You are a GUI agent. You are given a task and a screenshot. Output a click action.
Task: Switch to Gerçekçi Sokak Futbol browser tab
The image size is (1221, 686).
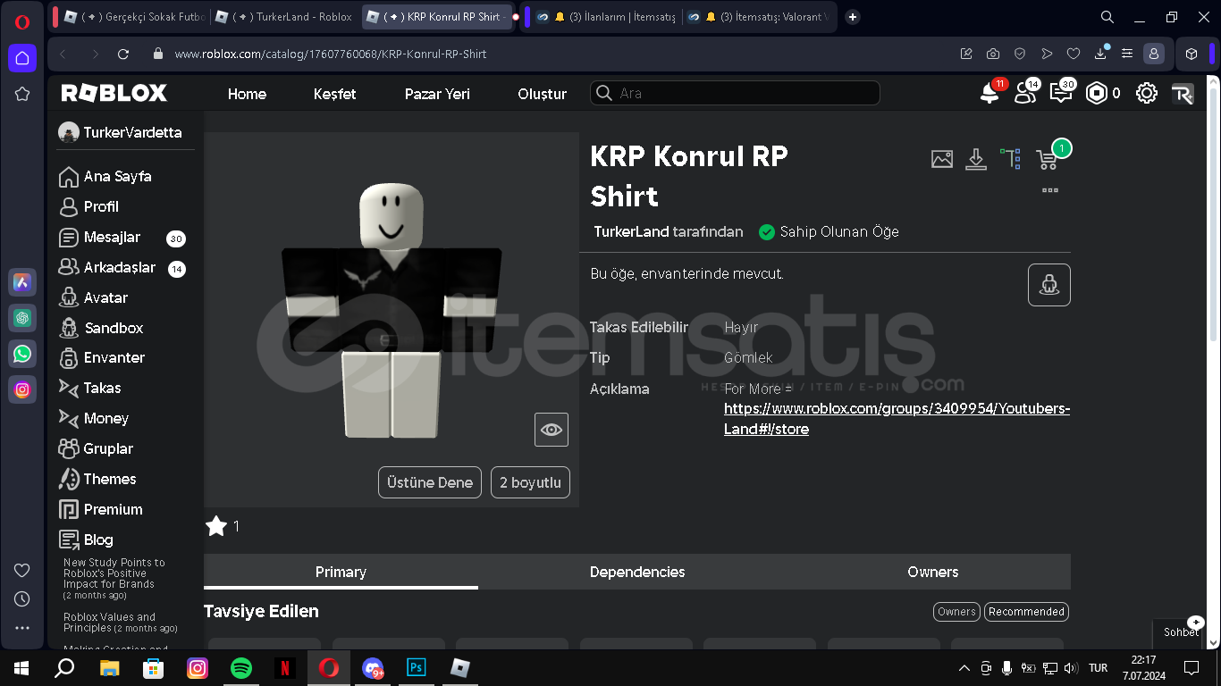click(133, 16)
